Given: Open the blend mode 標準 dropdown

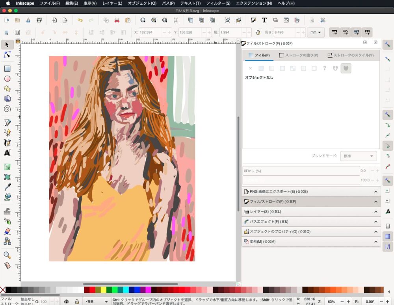Looking at the screenshot, I should click(x=358, y=156).
